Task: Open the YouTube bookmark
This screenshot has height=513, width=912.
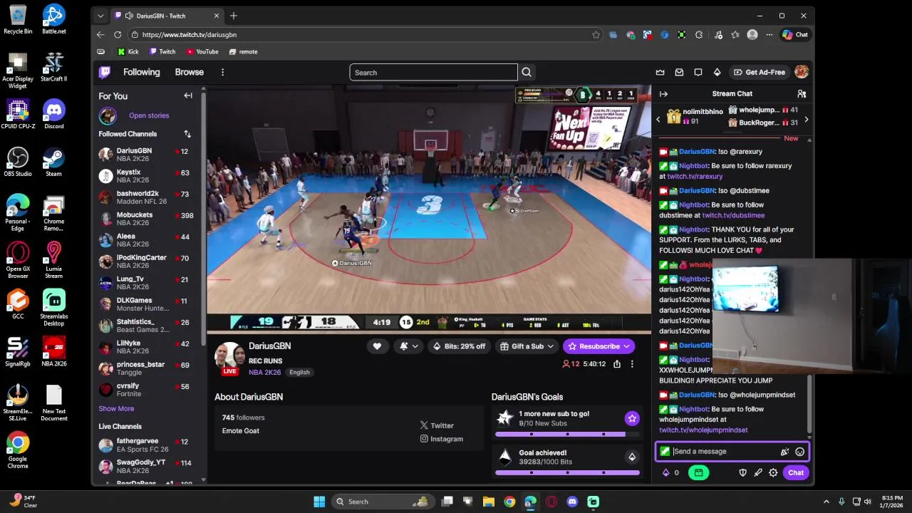Action: coord(202,51)
